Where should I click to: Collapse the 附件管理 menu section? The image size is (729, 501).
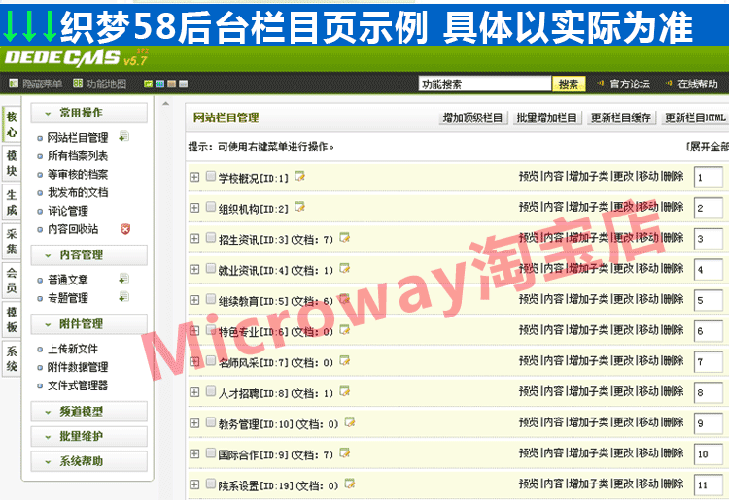88,323
